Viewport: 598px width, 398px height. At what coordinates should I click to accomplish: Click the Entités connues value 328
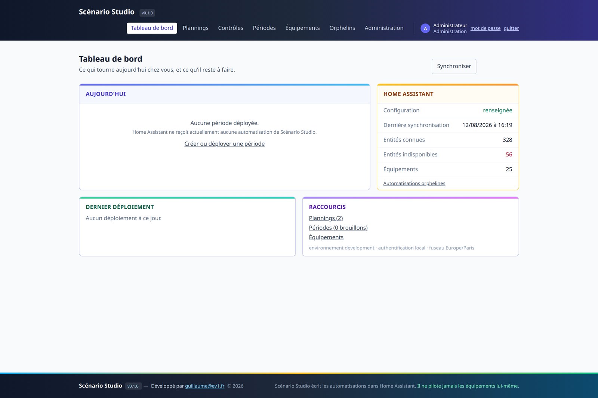507,140
